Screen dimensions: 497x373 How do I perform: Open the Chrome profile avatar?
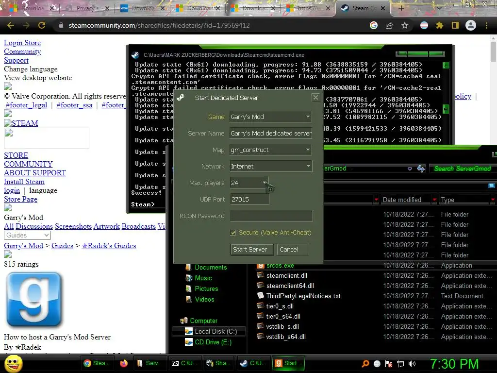pyautogui.click(x=471, y=25)
